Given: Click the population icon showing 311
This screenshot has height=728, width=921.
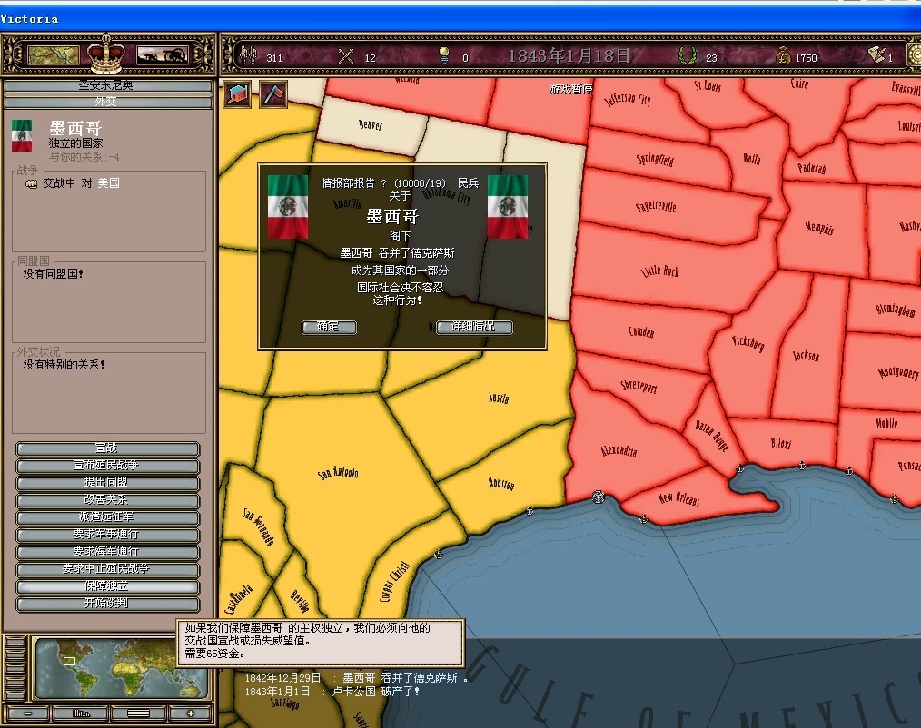Looking at the screenshot, I should coord(248,55).
